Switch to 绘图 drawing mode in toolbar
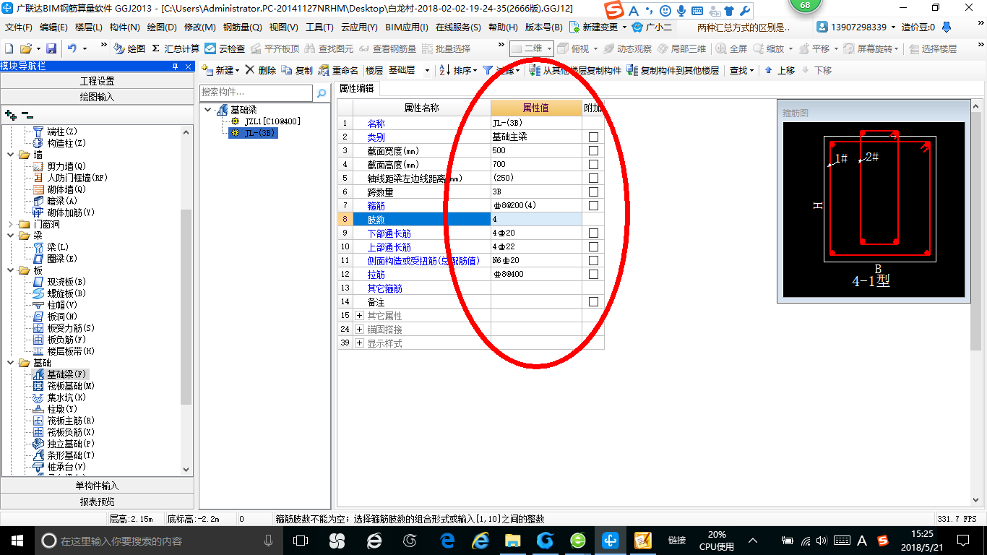 [129, 48]
